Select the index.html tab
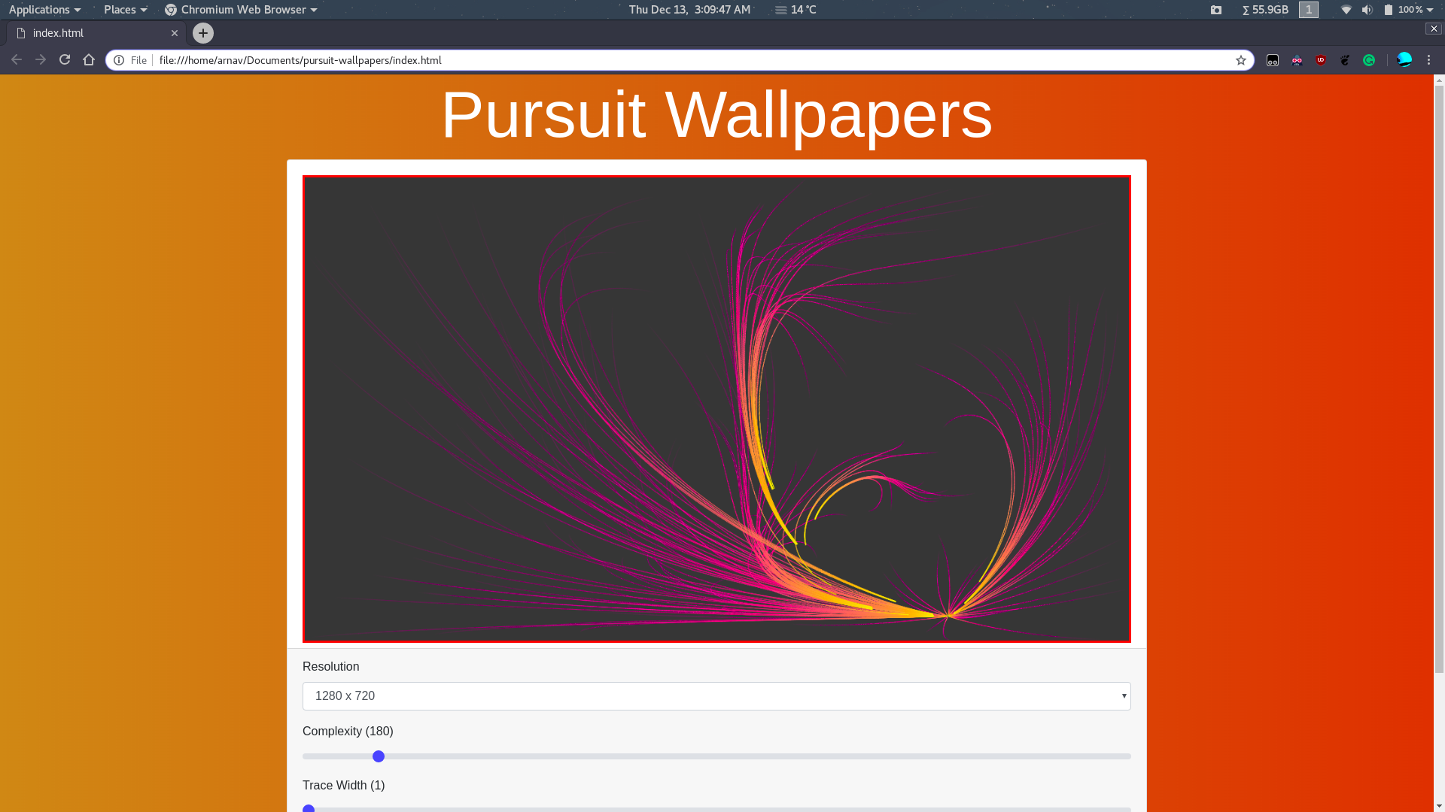1445x812 pixels. point(90,33)
